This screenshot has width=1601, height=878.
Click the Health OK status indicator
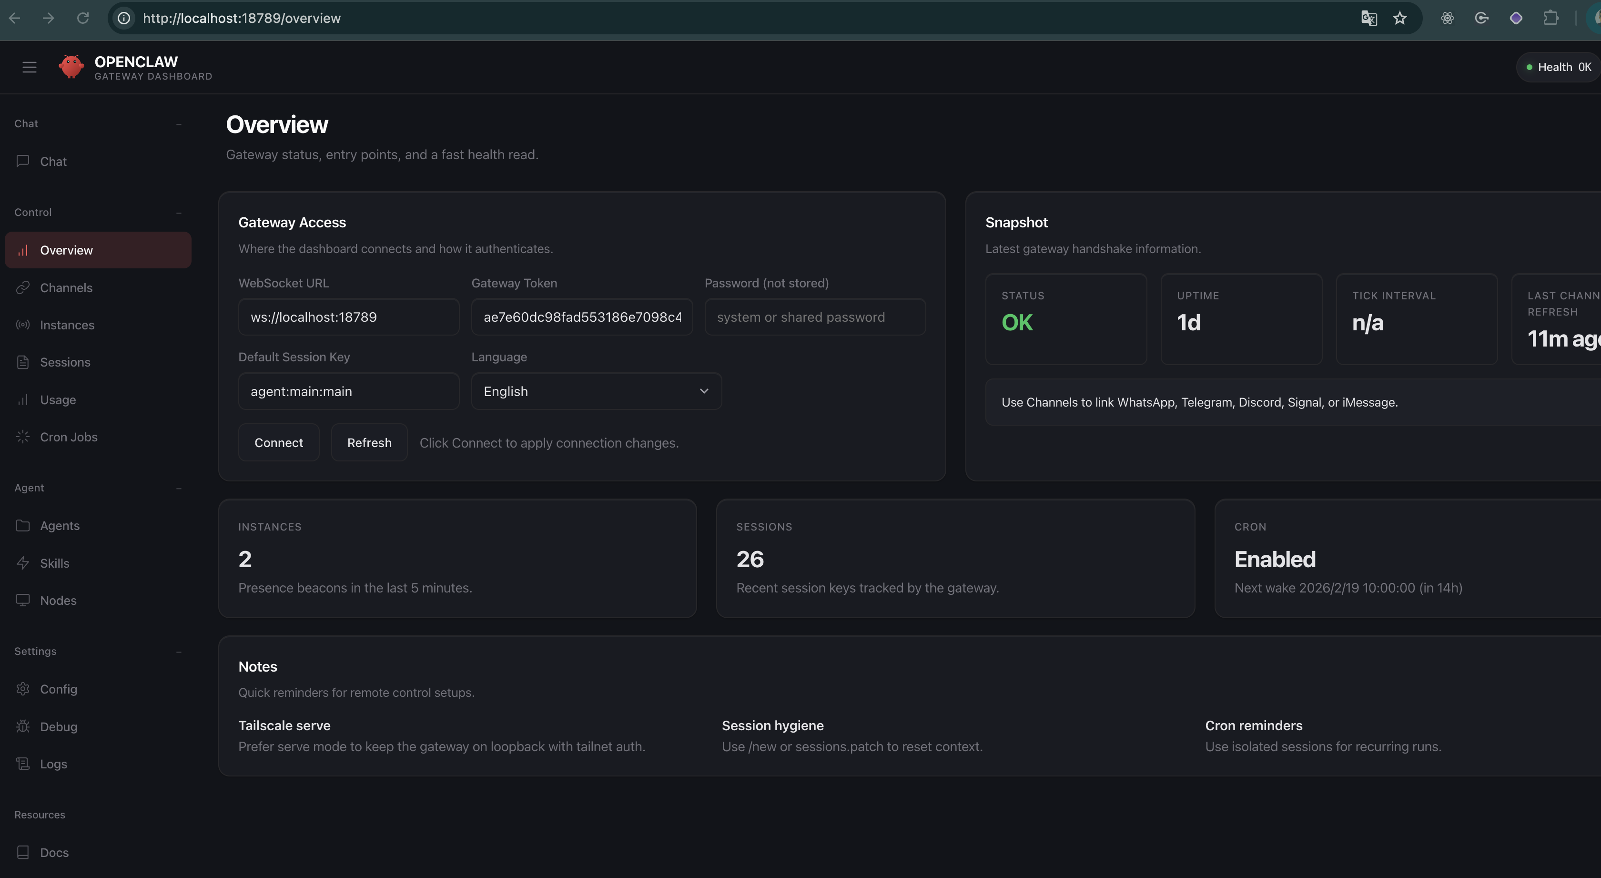click(x=1558, y=67)
